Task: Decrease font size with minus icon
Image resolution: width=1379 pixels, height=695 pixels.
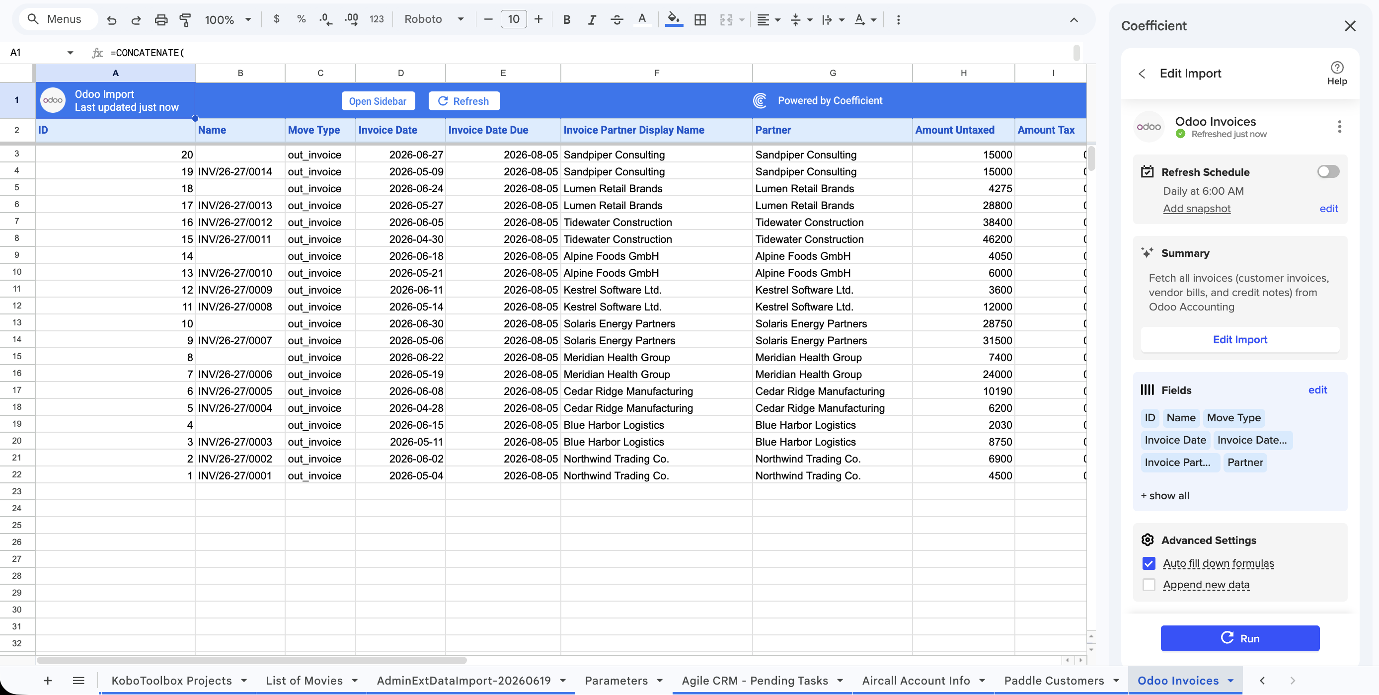Action: pos(488,19)
